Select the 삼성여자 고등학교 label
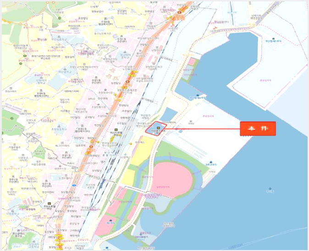The image size is (309, 251). [x=33, y=245]
